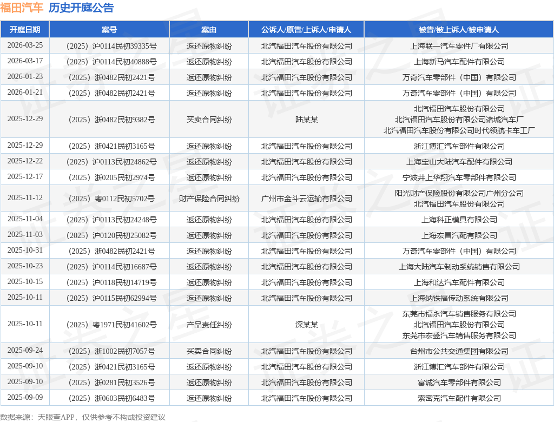Click defendant 上海宏昌汽配有限公司
Viewport: 554px width, 422px height.
point(459,235)
